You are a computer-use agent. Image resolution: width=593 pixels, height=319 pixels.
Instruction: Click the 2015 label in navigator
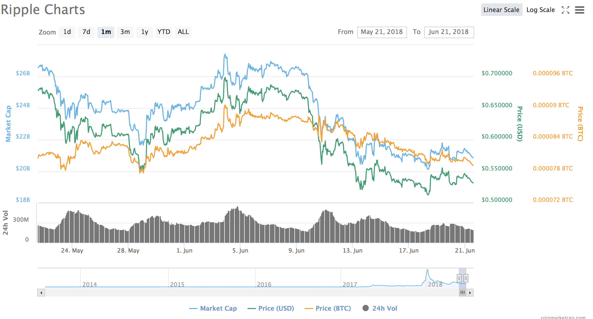(x=177, y=284)
